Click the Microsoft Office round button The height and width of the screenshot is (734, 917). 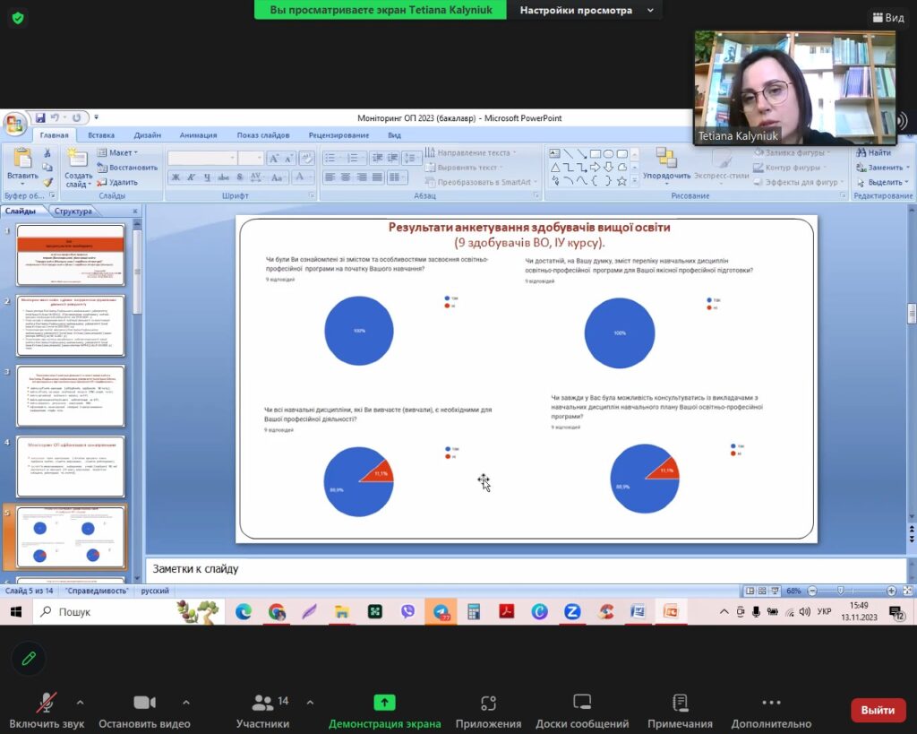[x=14, y=124]
